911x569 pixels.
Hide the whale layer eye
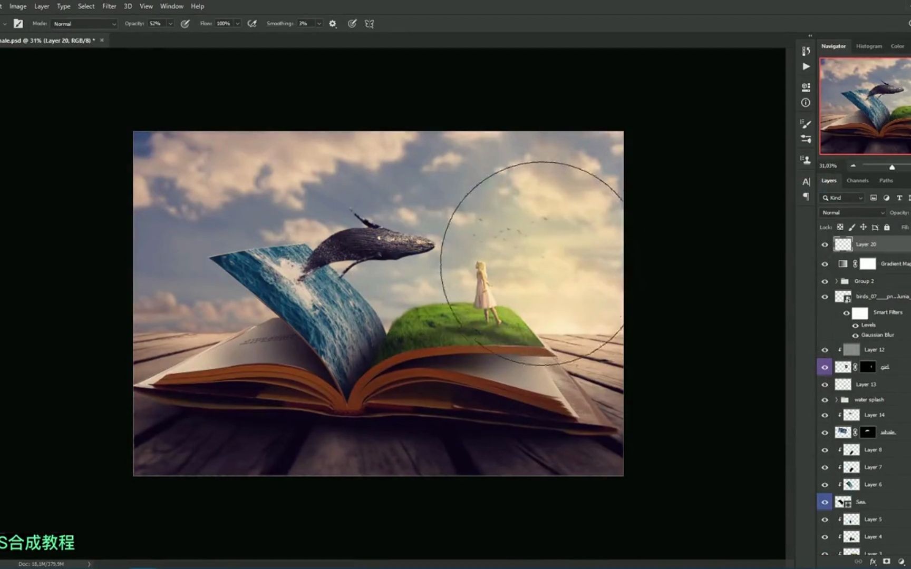pos(825,433)
